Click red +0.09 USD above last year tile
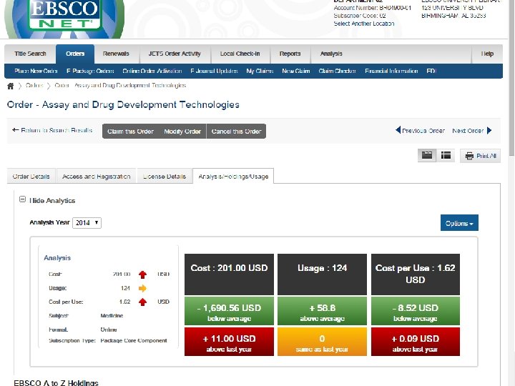Image resolution: width=515 pixels, height=386 pixels. click(x=416, y=342)
